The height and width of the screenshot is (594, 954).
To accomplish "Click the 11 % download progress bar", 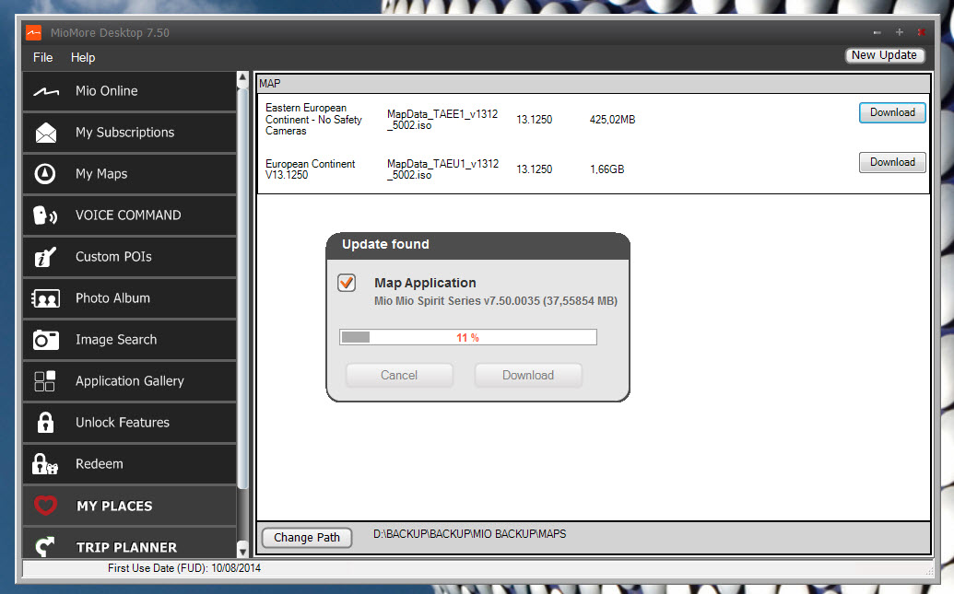I will click(x=468, y=337).
